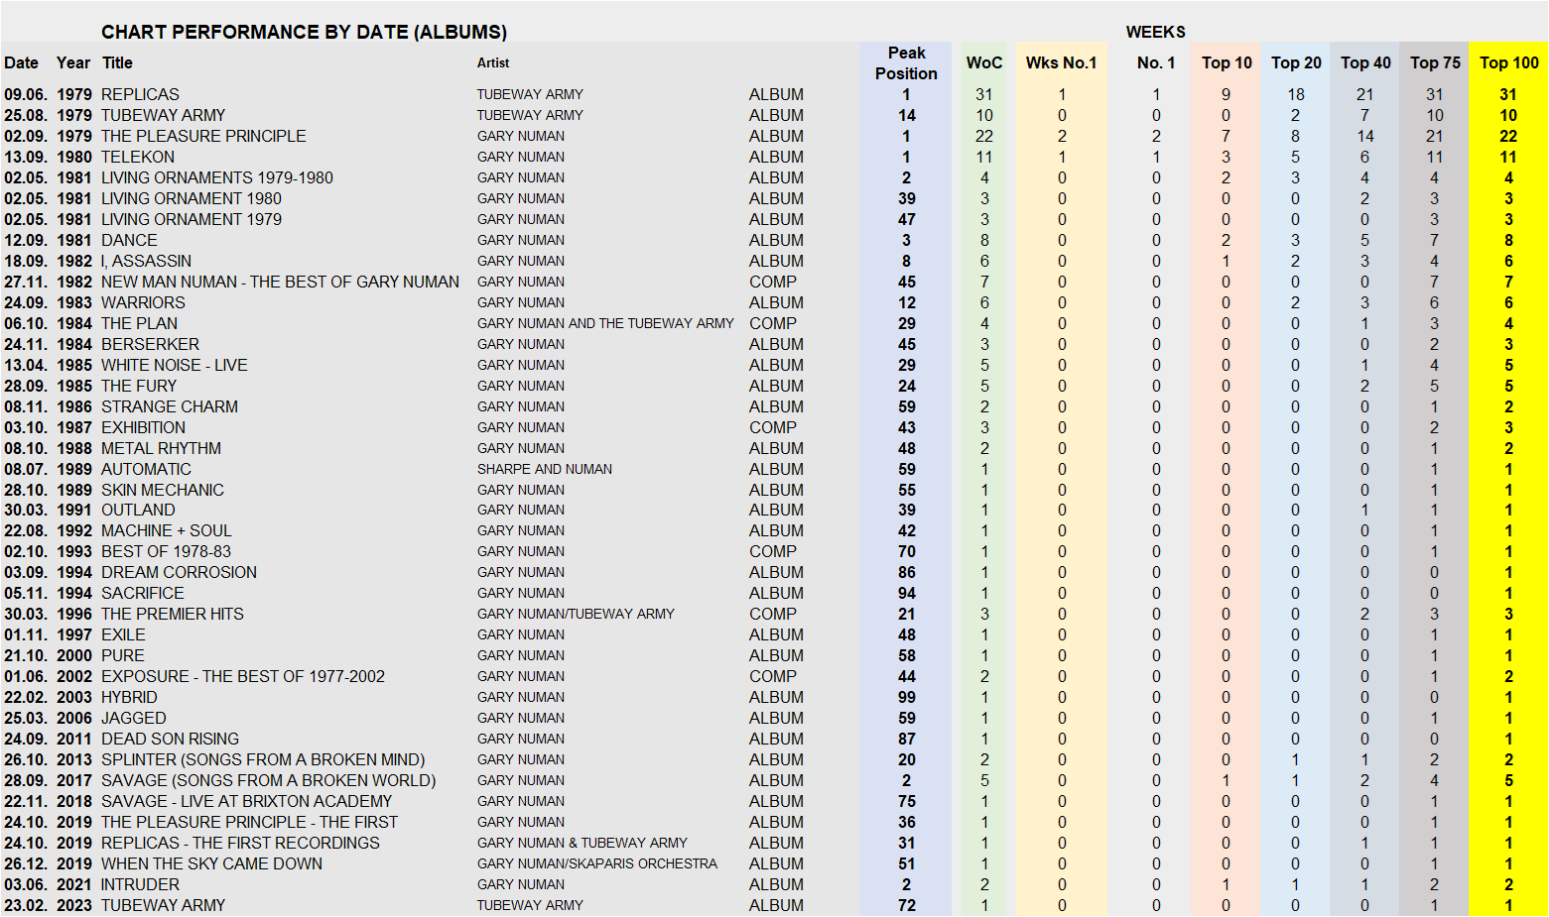Select the yellow Top 100 column header

(x=1508, y=62)
